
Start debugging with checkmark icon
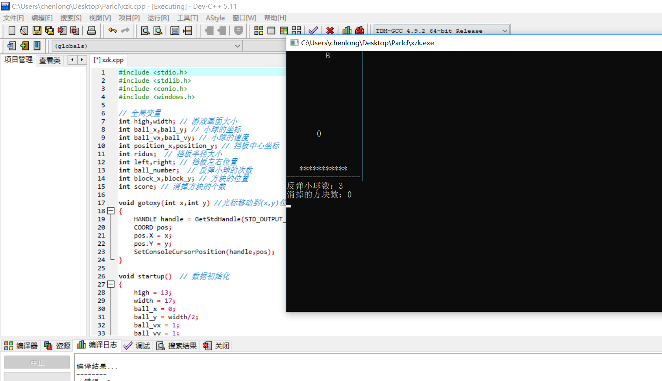point(313,30)
